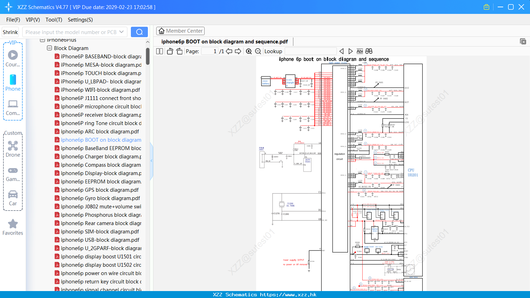
Task: Rotate the page clockwise
Action: 179,51
